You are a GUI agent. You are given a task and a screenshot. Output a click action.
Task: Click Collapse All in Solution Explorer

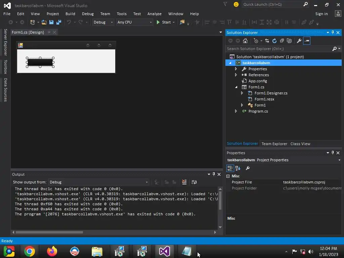click(282, 41)
